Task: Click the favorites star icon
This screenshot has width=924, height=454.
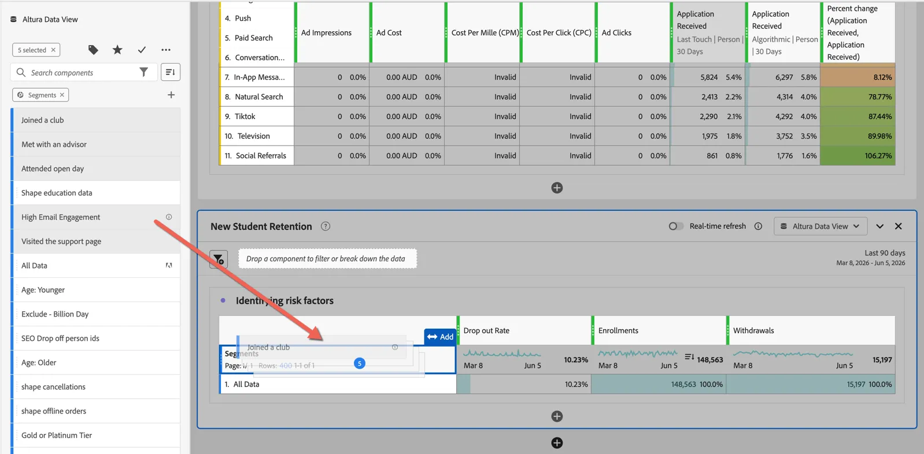Action: 117,50
